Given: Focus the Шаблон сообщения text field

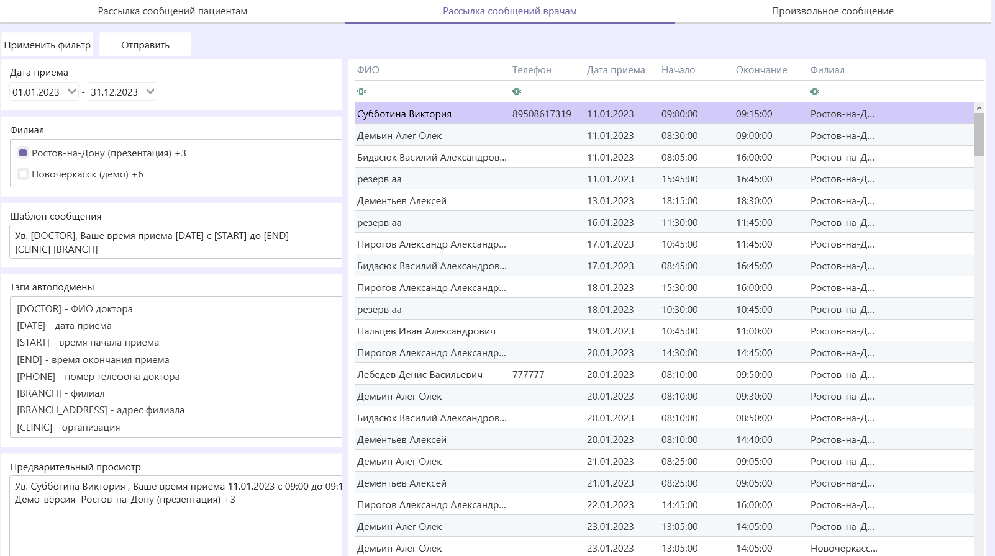Looking at the screenshot, I should (x=176, y=242).
